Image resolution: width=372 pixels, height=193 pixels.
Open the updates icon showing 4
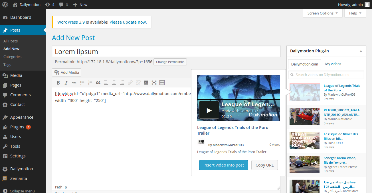click(50, 5)
